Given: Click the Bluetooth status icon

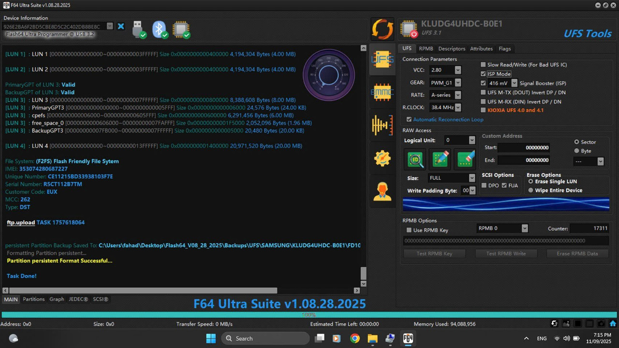Looking at the screenshot, I should tap(160, 29).
